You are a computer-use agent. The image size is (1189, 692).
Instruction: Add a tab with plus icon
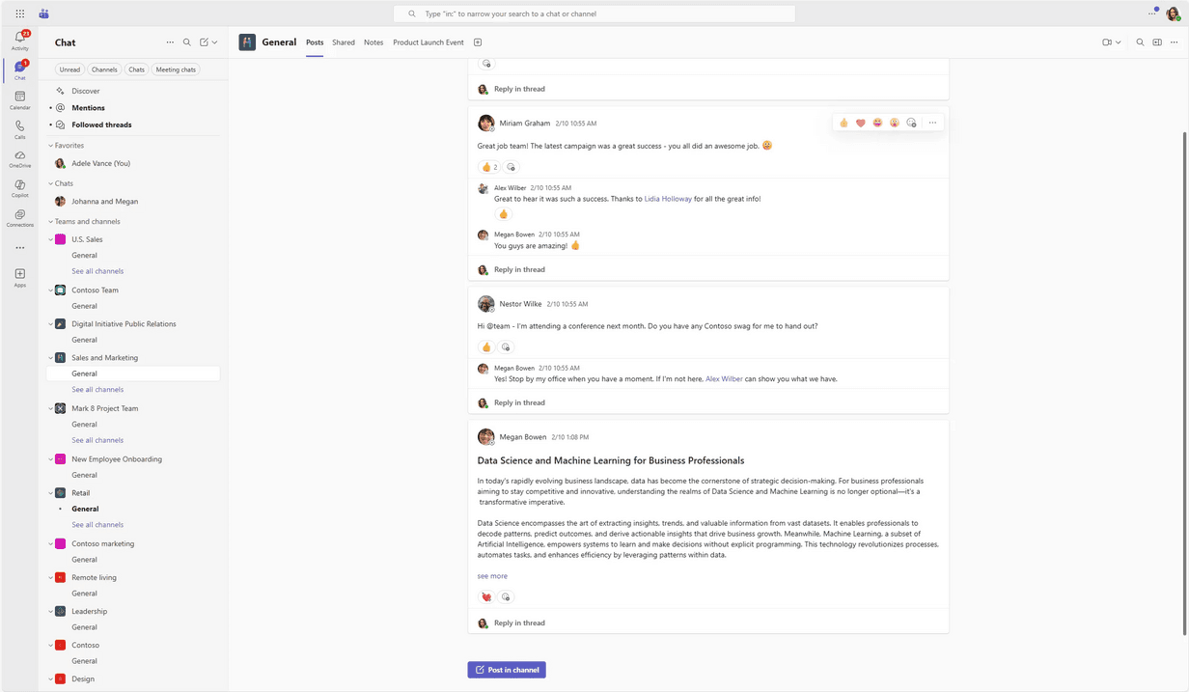coord(478,42)
